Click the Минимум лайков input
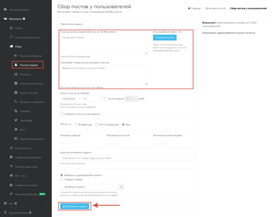Image resolution: width=272 pixels, height=217 pixels. point(67,141)
